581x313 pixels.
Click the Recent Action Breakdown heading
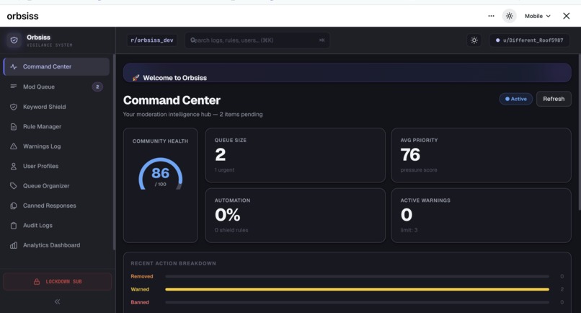coord(174,263)
